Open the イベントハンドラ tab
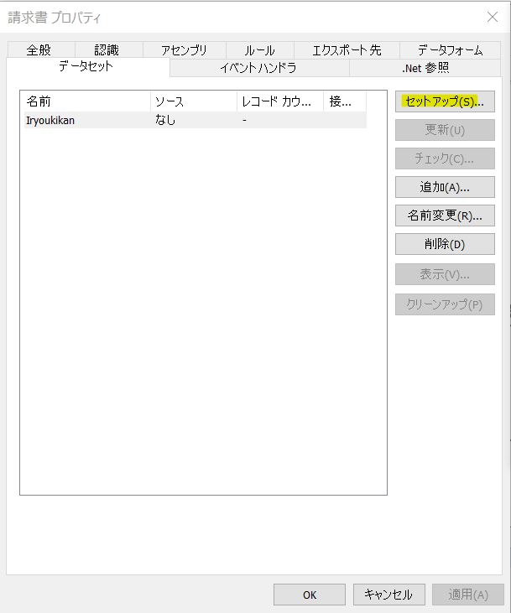The width and height of the screenshot is (511, 613). [259, 68]
